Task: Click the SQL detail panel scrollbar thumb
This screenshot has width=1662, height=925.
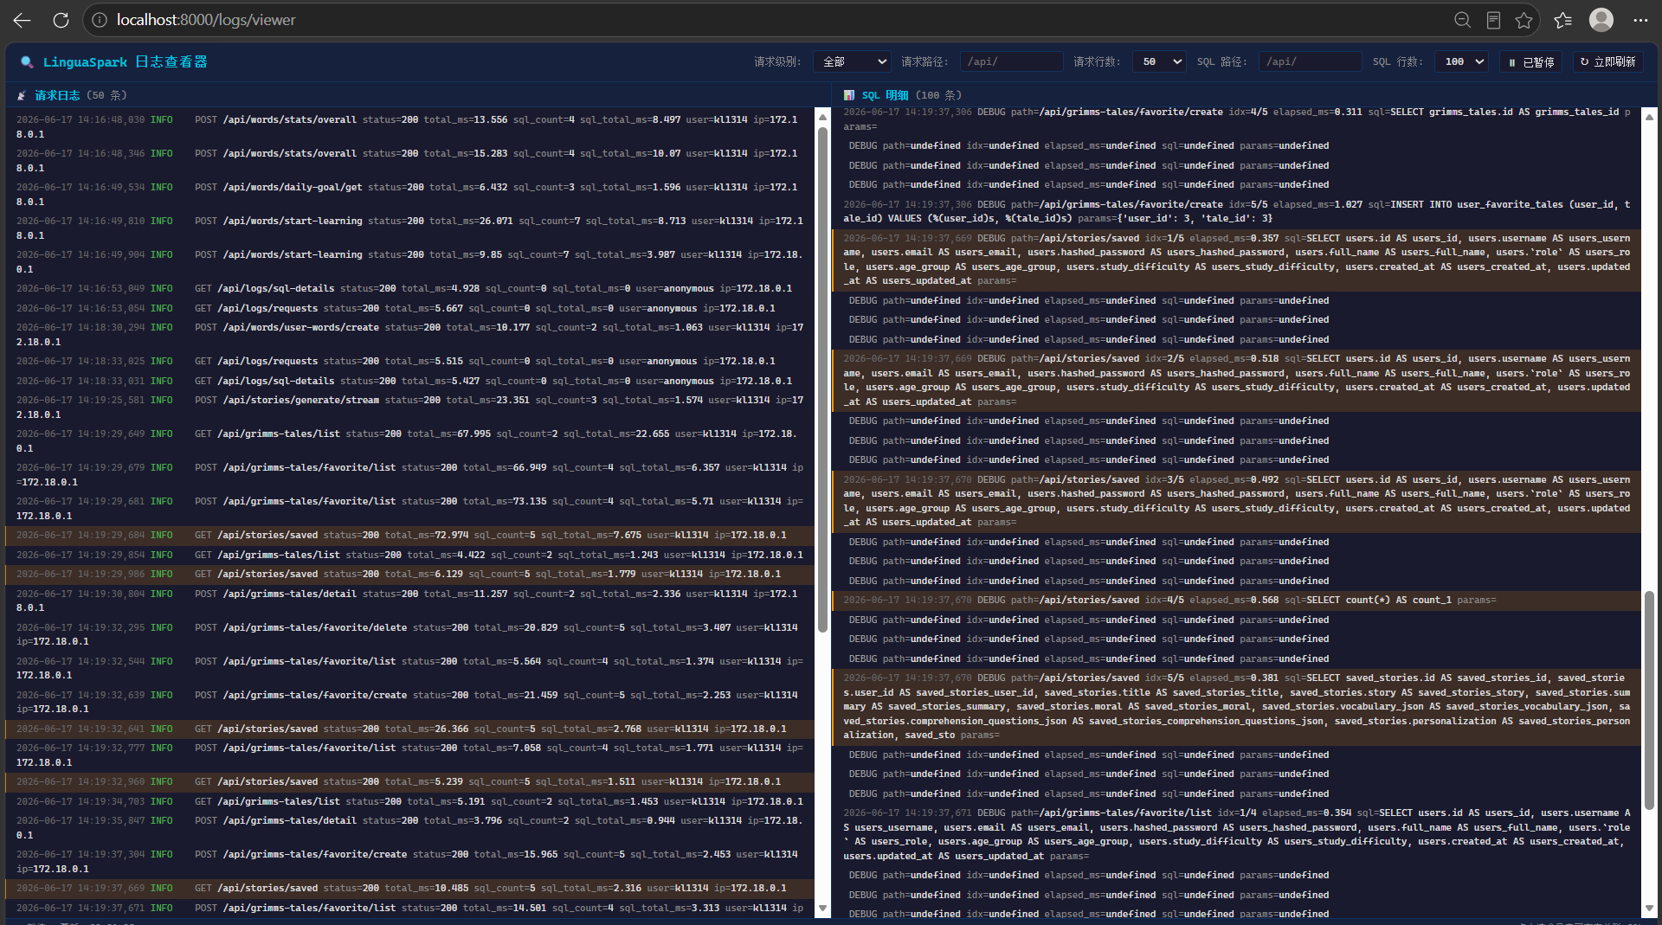Action: pos(1649,701)
